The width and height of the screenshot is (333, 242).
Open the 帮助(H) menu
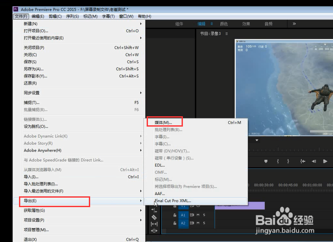point(145,16)
